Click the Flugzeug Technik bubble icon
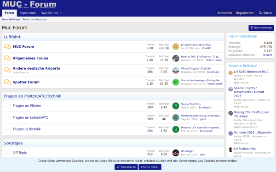The height and width of the screenshot is (172, 276). pos(7,129)
